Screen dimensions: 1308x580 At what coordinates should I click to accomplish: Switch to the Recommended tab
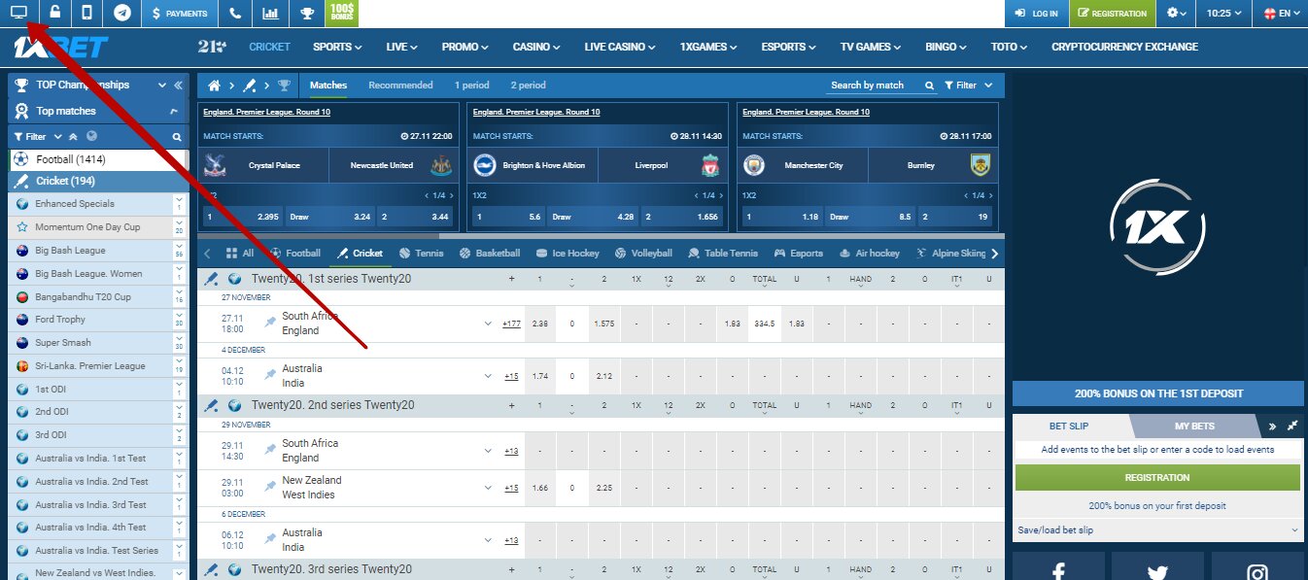tap(400, 85)
